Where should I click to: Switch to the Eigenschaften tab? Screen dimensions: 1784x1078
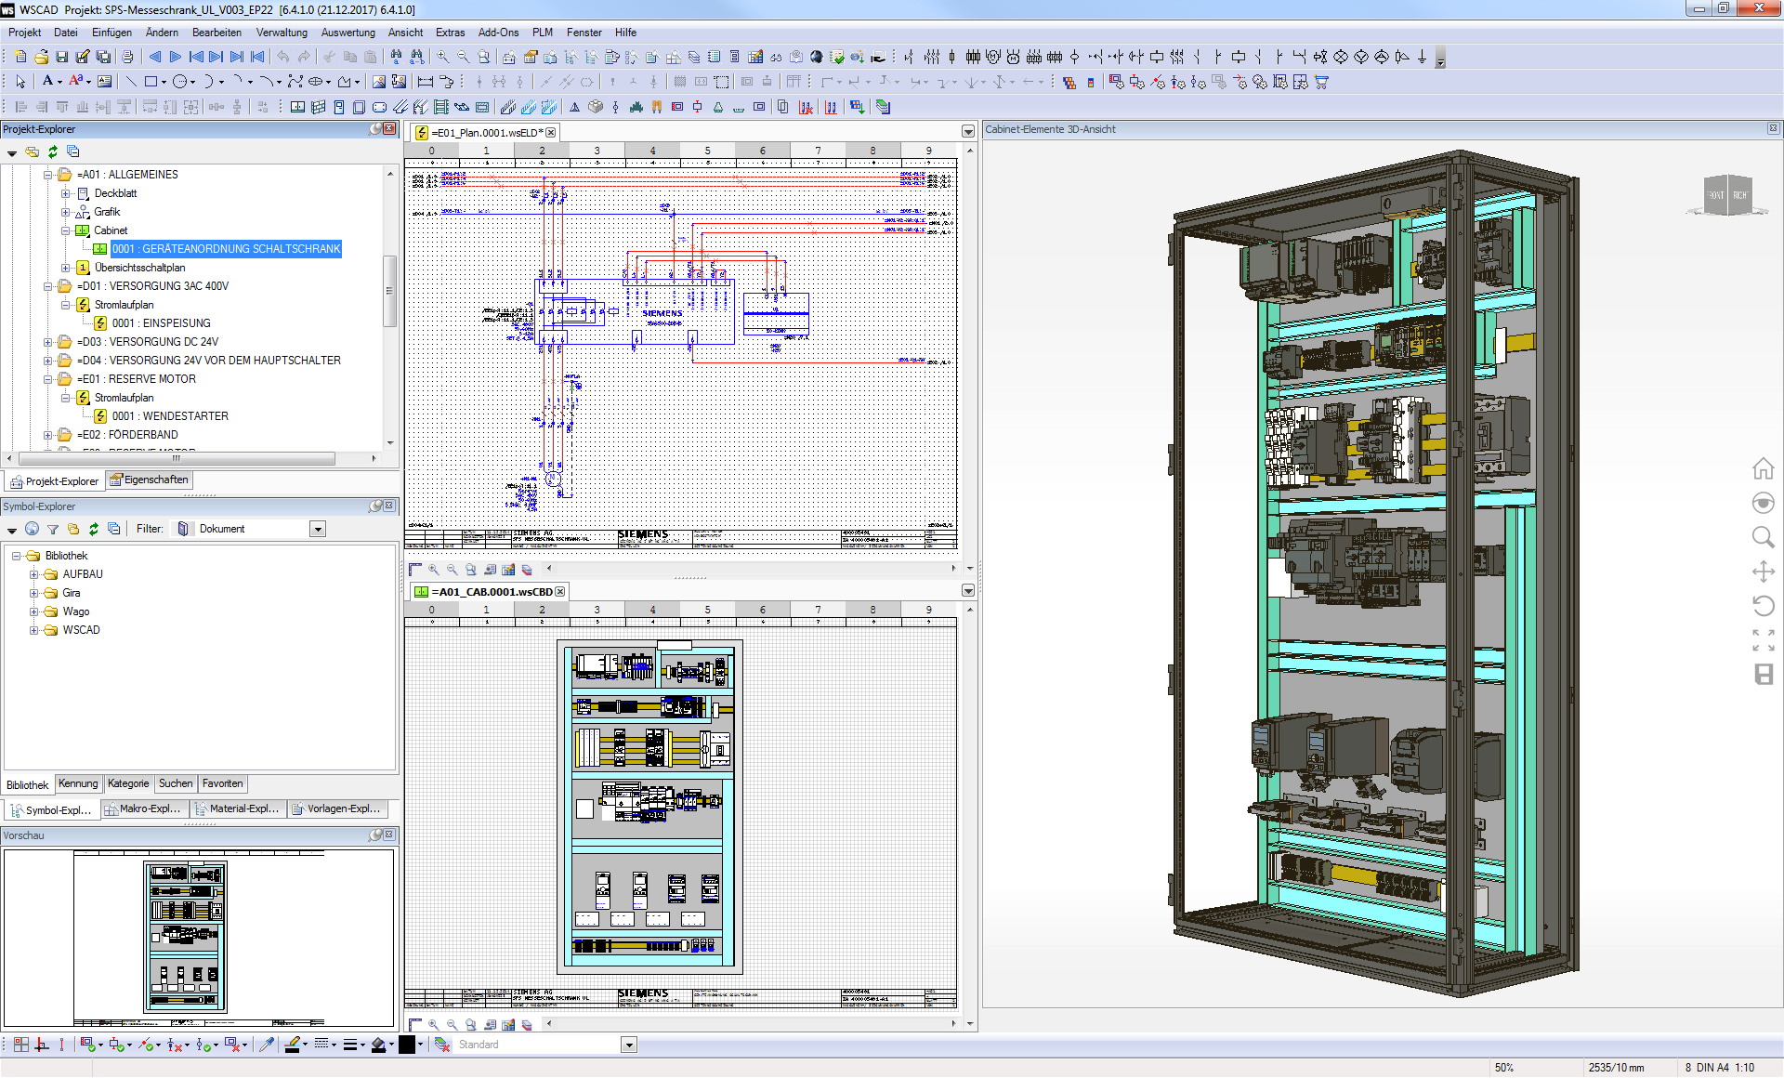pyautogui.click(x=149, y=480)
